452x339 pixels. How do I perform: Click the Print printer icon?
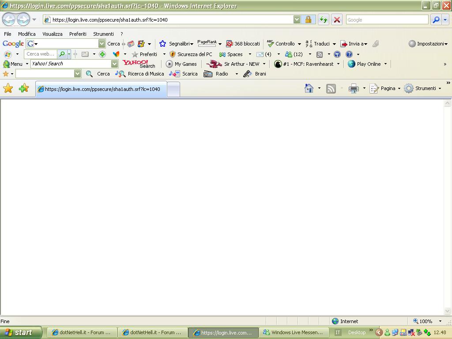pos(354,88)
